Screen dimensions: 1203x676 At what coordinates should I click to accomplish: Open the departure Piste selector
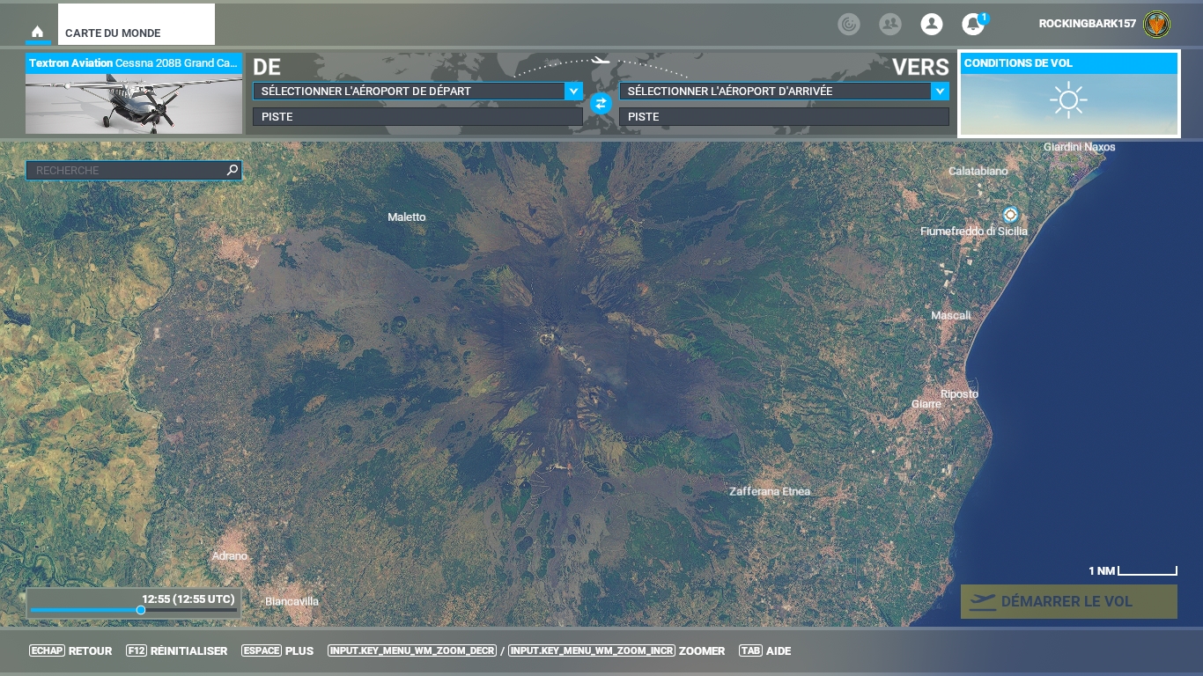click(417, 116)
